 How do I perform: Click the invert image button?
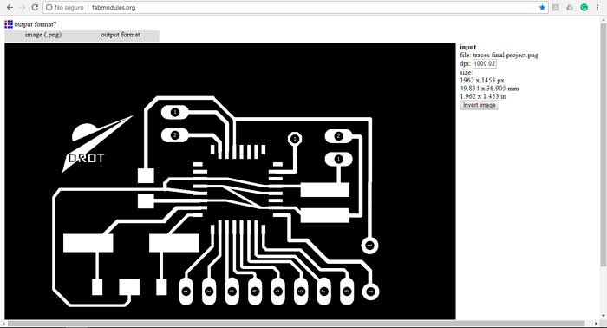coord(480,105)
